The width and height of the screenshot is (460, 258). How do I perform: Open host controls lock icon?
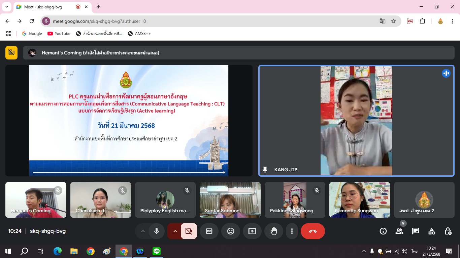[x=448, y=231]
